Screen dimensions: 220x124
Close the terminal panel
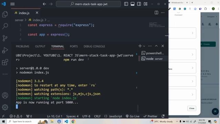pyautogui.click(x=163, y=46)
